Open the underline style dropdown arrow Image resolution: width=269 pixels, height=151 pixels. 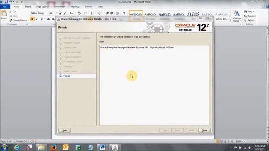[x=45, y=19]
